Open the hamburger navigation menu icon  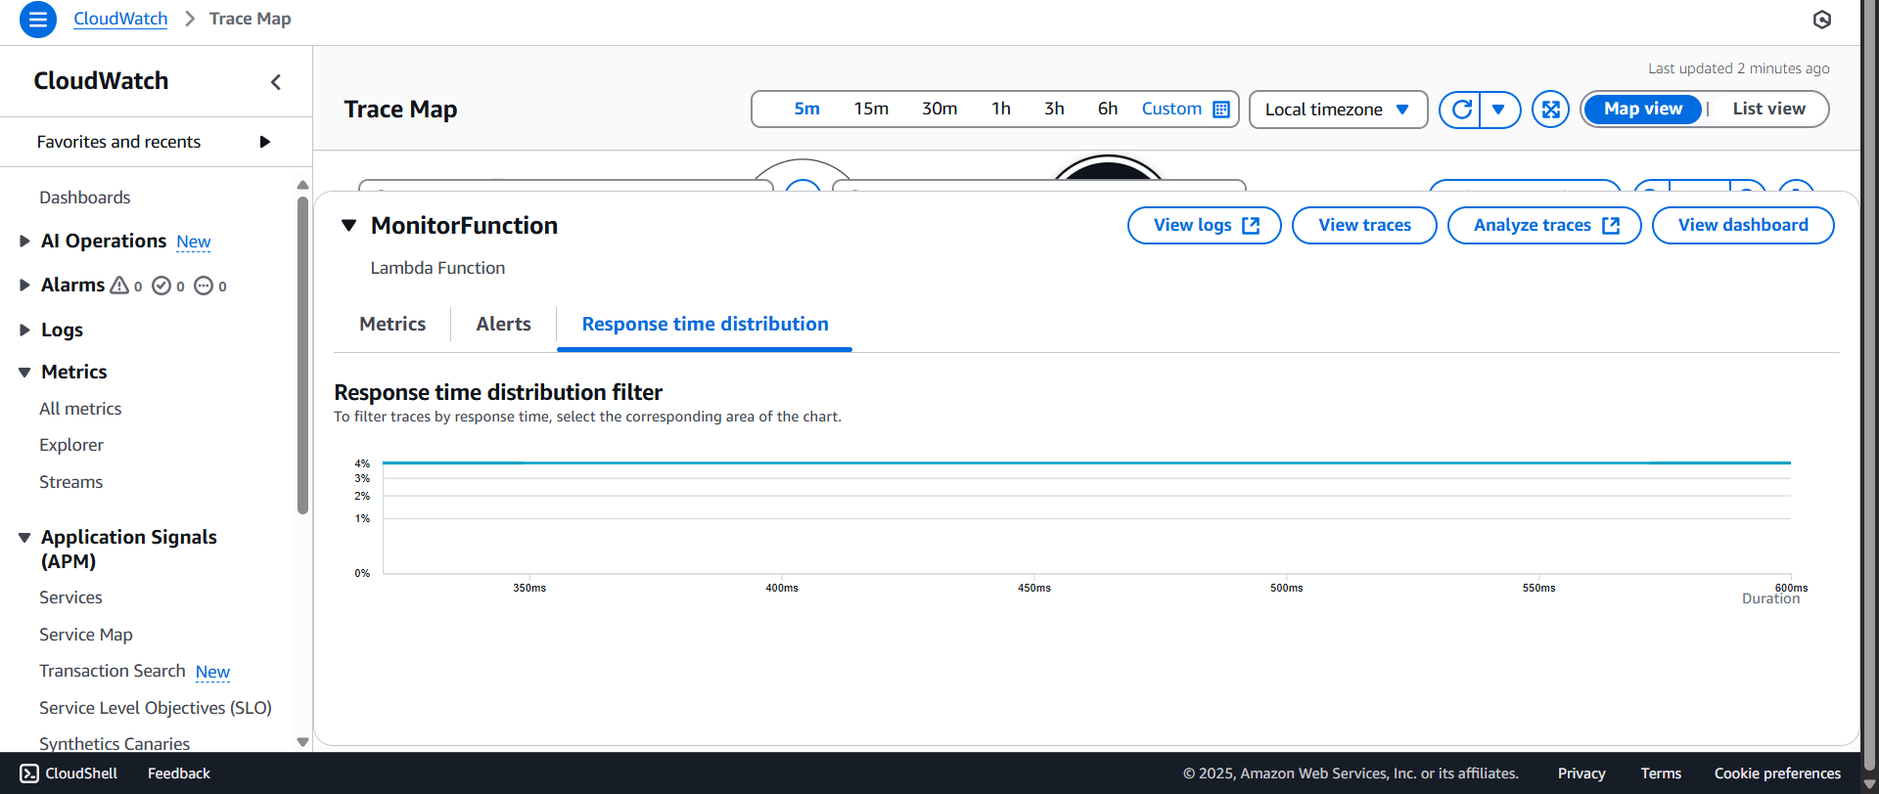click(x=37, y=20)
